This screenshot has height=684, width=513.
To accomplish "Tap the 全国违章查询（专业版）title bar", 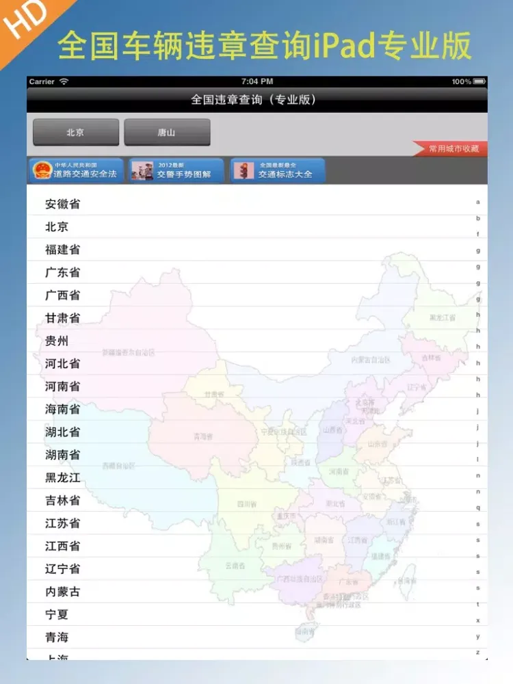I will pyautogui.click(x=257, y=100).
